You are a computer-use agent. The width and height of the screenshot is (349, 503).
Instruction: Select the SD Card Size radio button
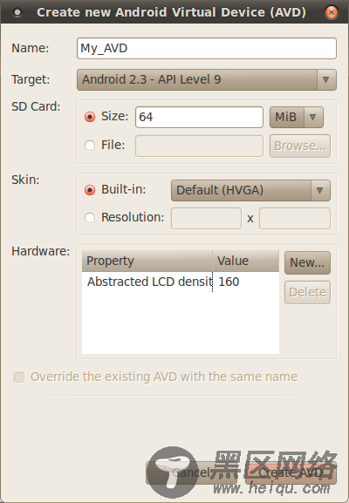click(90, 117)
